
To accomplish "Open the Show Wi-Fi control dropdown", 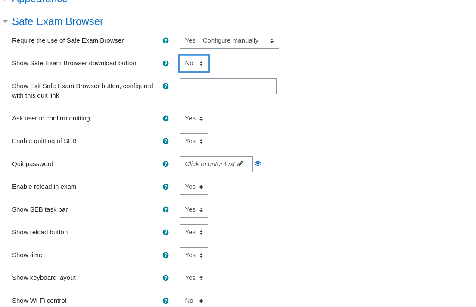I will (x=194, y=300).
